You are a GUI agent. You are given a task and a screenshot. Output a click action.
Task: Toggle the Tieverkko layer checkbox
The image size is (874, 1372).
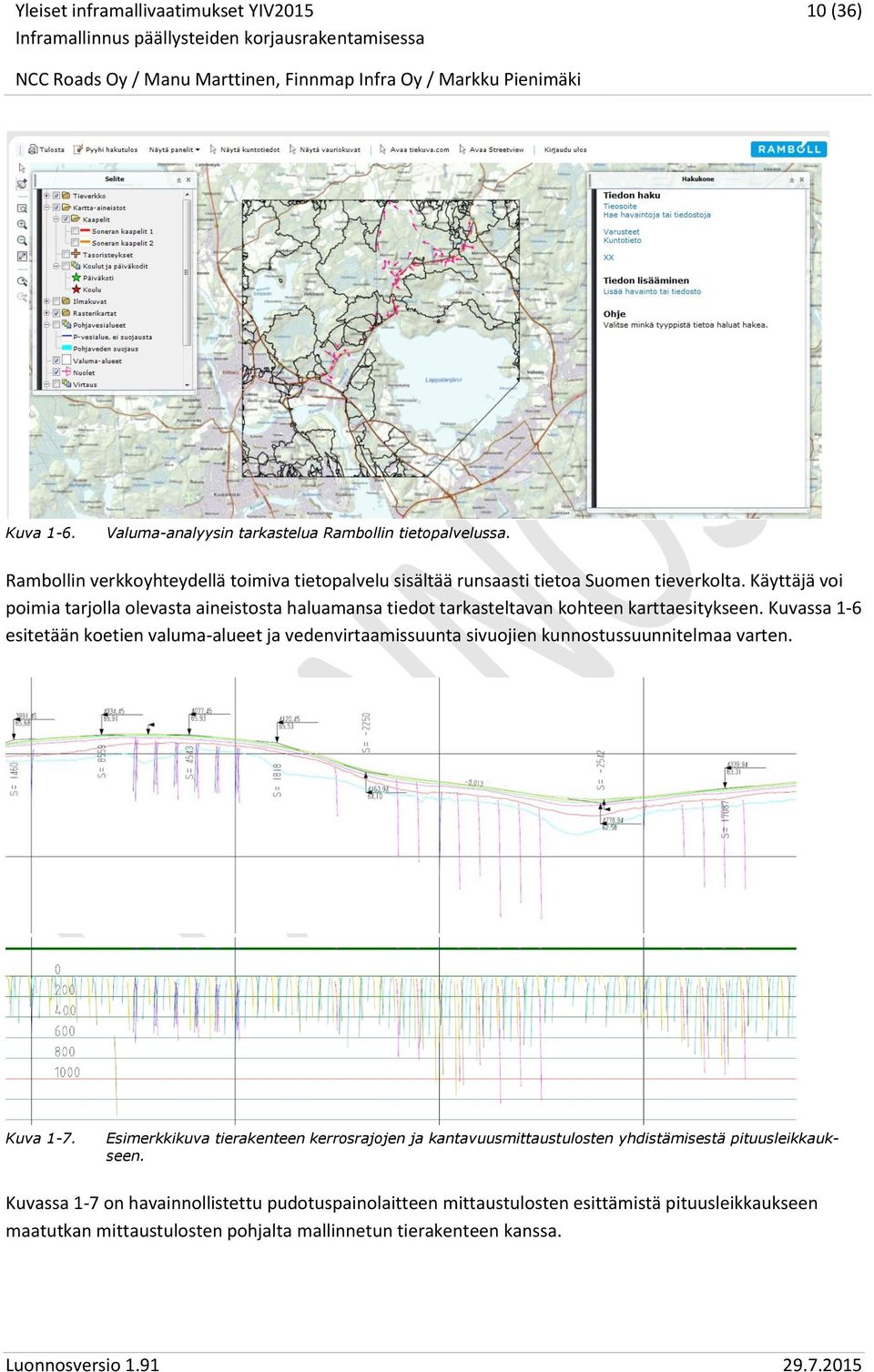tap(56, 196)
